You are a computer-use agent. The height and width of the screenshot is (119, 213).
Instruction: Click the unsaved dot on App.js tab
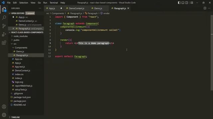61,8
